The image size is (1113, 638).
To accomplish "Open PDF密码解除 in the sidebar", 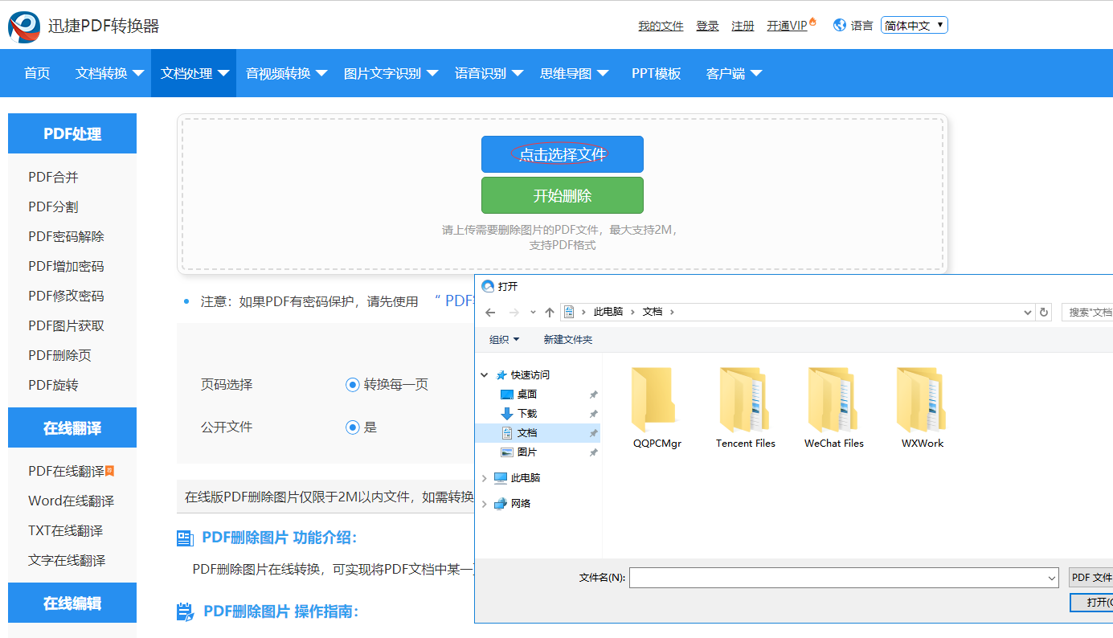I will tap(66, 236).
